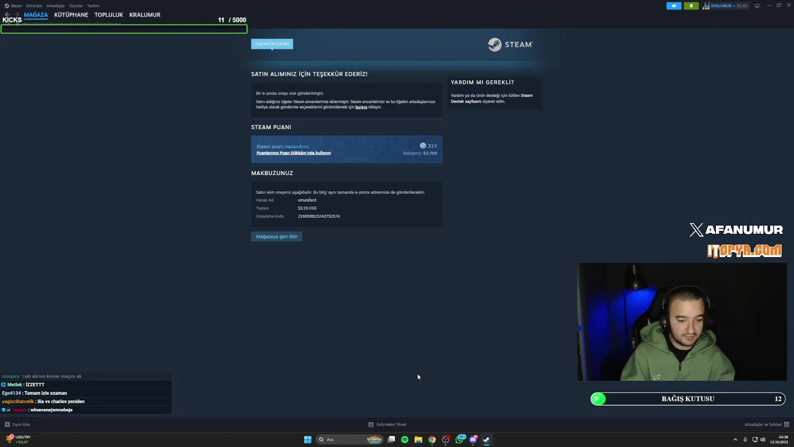The height and width of the screenshot is (447, 794).
Task: Click Oyun Ekle at the bottom left
Action: click(17, 425)
